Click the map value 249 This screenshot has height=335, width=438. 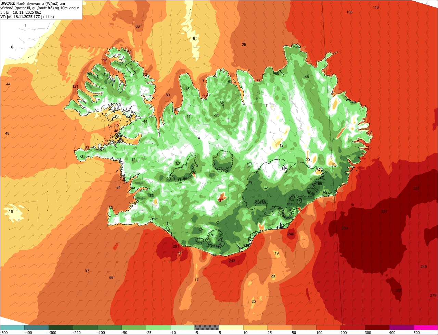pos(424,266)
